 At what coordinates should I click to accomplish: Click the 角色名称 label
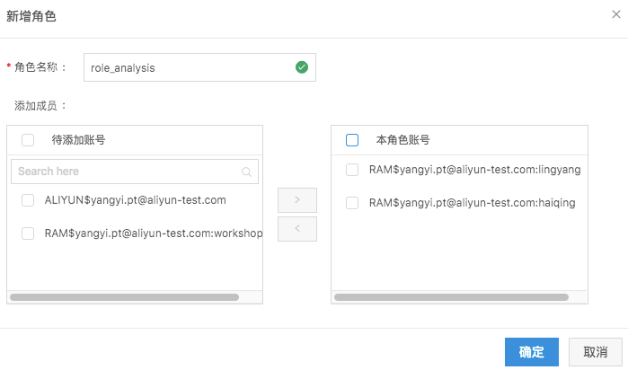click(x=40, y=66)
